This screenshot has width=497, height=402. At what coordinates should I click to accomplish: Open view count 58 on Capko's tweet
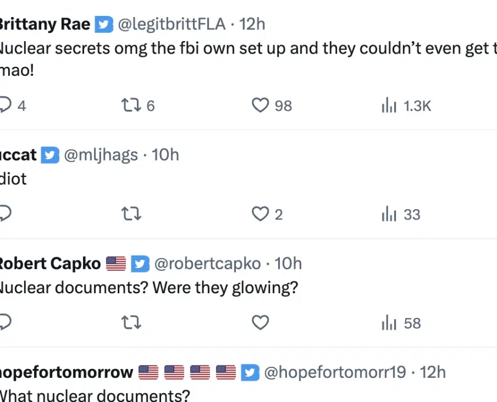[401, 323]
